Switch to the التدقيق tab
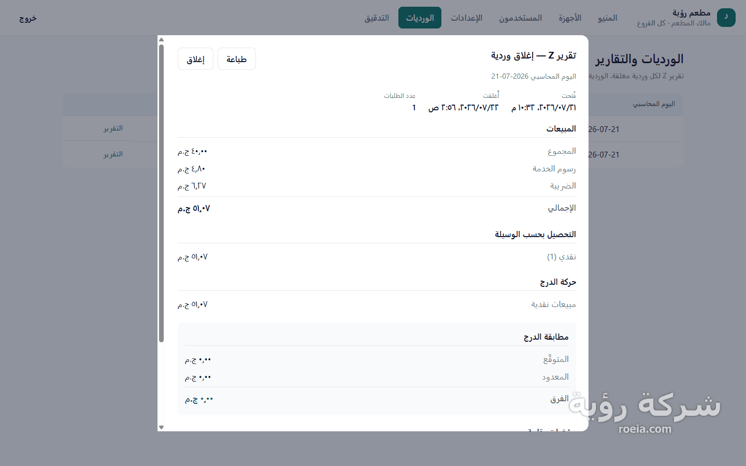Screen dimensions: 746x466 tap(377, 18)
